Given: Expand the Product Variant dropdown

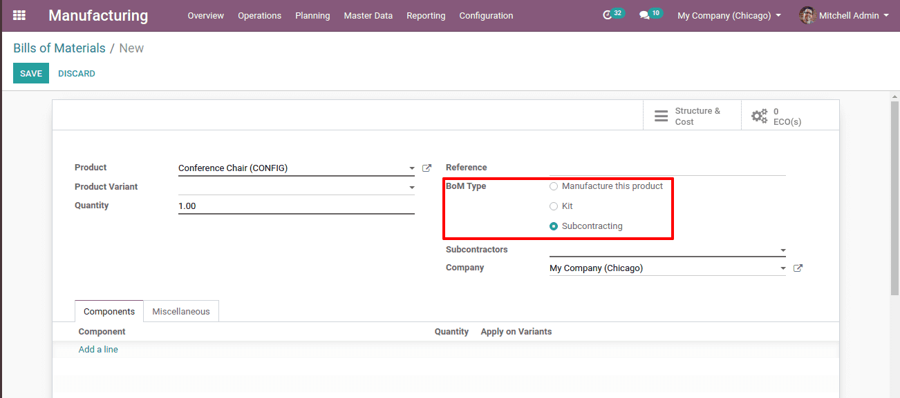Looking at the screenshot, I should coord(412,187).
